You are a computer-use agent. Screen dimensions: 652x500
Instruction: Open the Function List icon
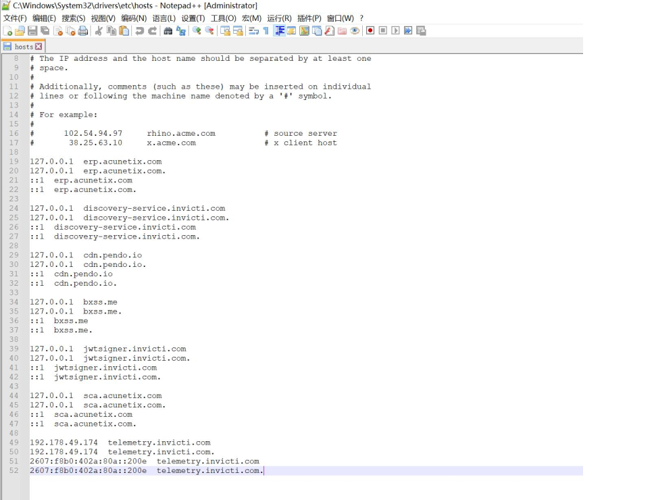(329, 31)
